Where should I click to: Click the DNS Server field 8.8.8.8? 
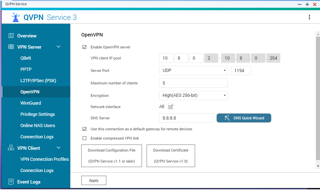pyautogui.click(x=186, y=118)
